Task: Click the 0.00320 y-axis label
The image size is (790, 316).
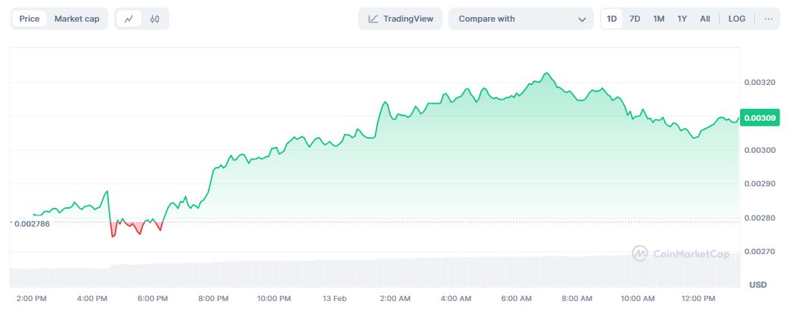Action: 758,82
